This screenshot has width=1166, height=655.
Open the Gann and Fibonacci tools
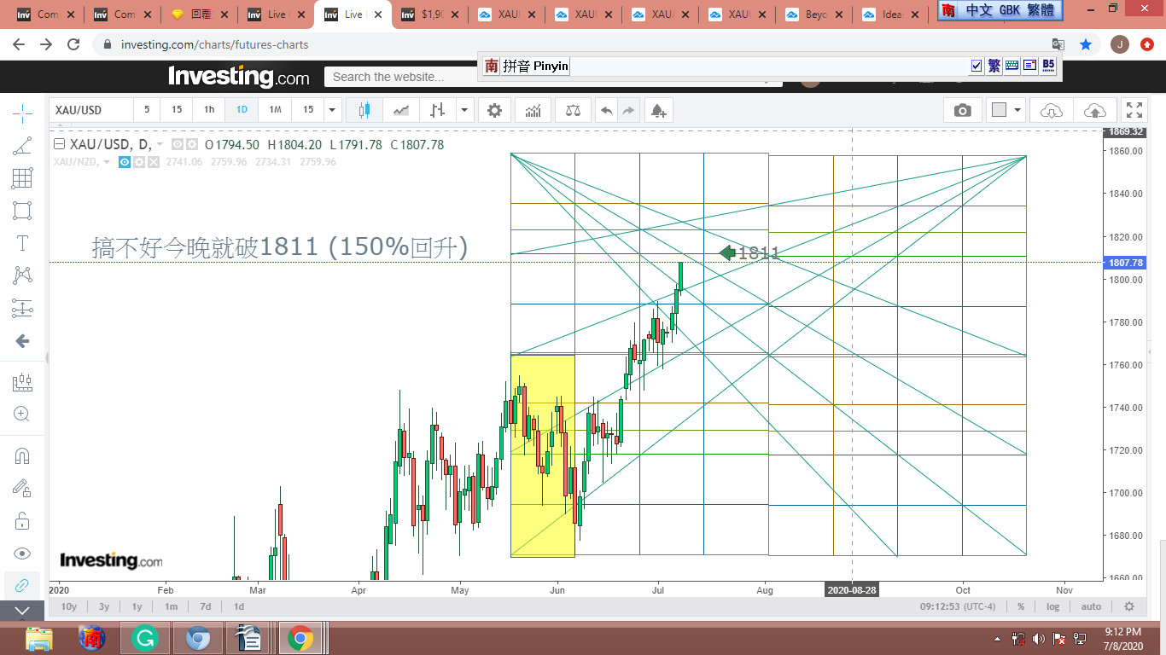tap(22, 178)
